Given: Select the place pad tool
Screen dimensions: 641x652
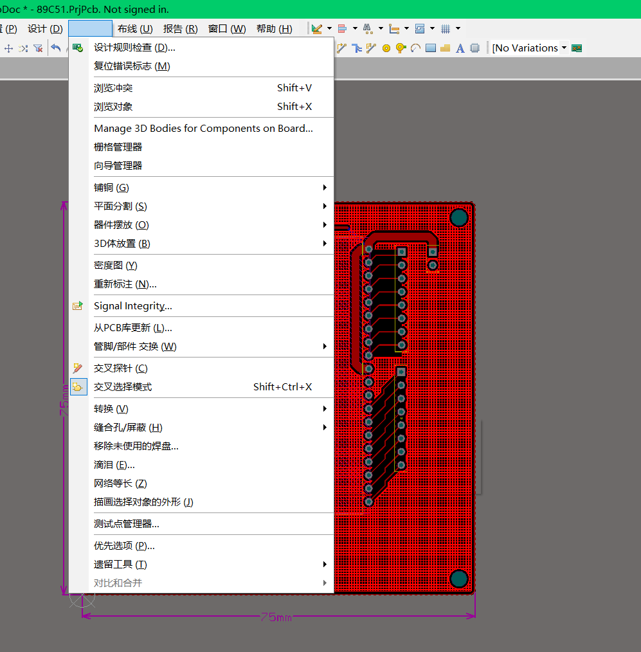Looking at the screenshot, I should coord(386,48).
